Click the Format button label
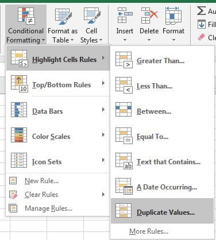216x240 pixels. 173,31
